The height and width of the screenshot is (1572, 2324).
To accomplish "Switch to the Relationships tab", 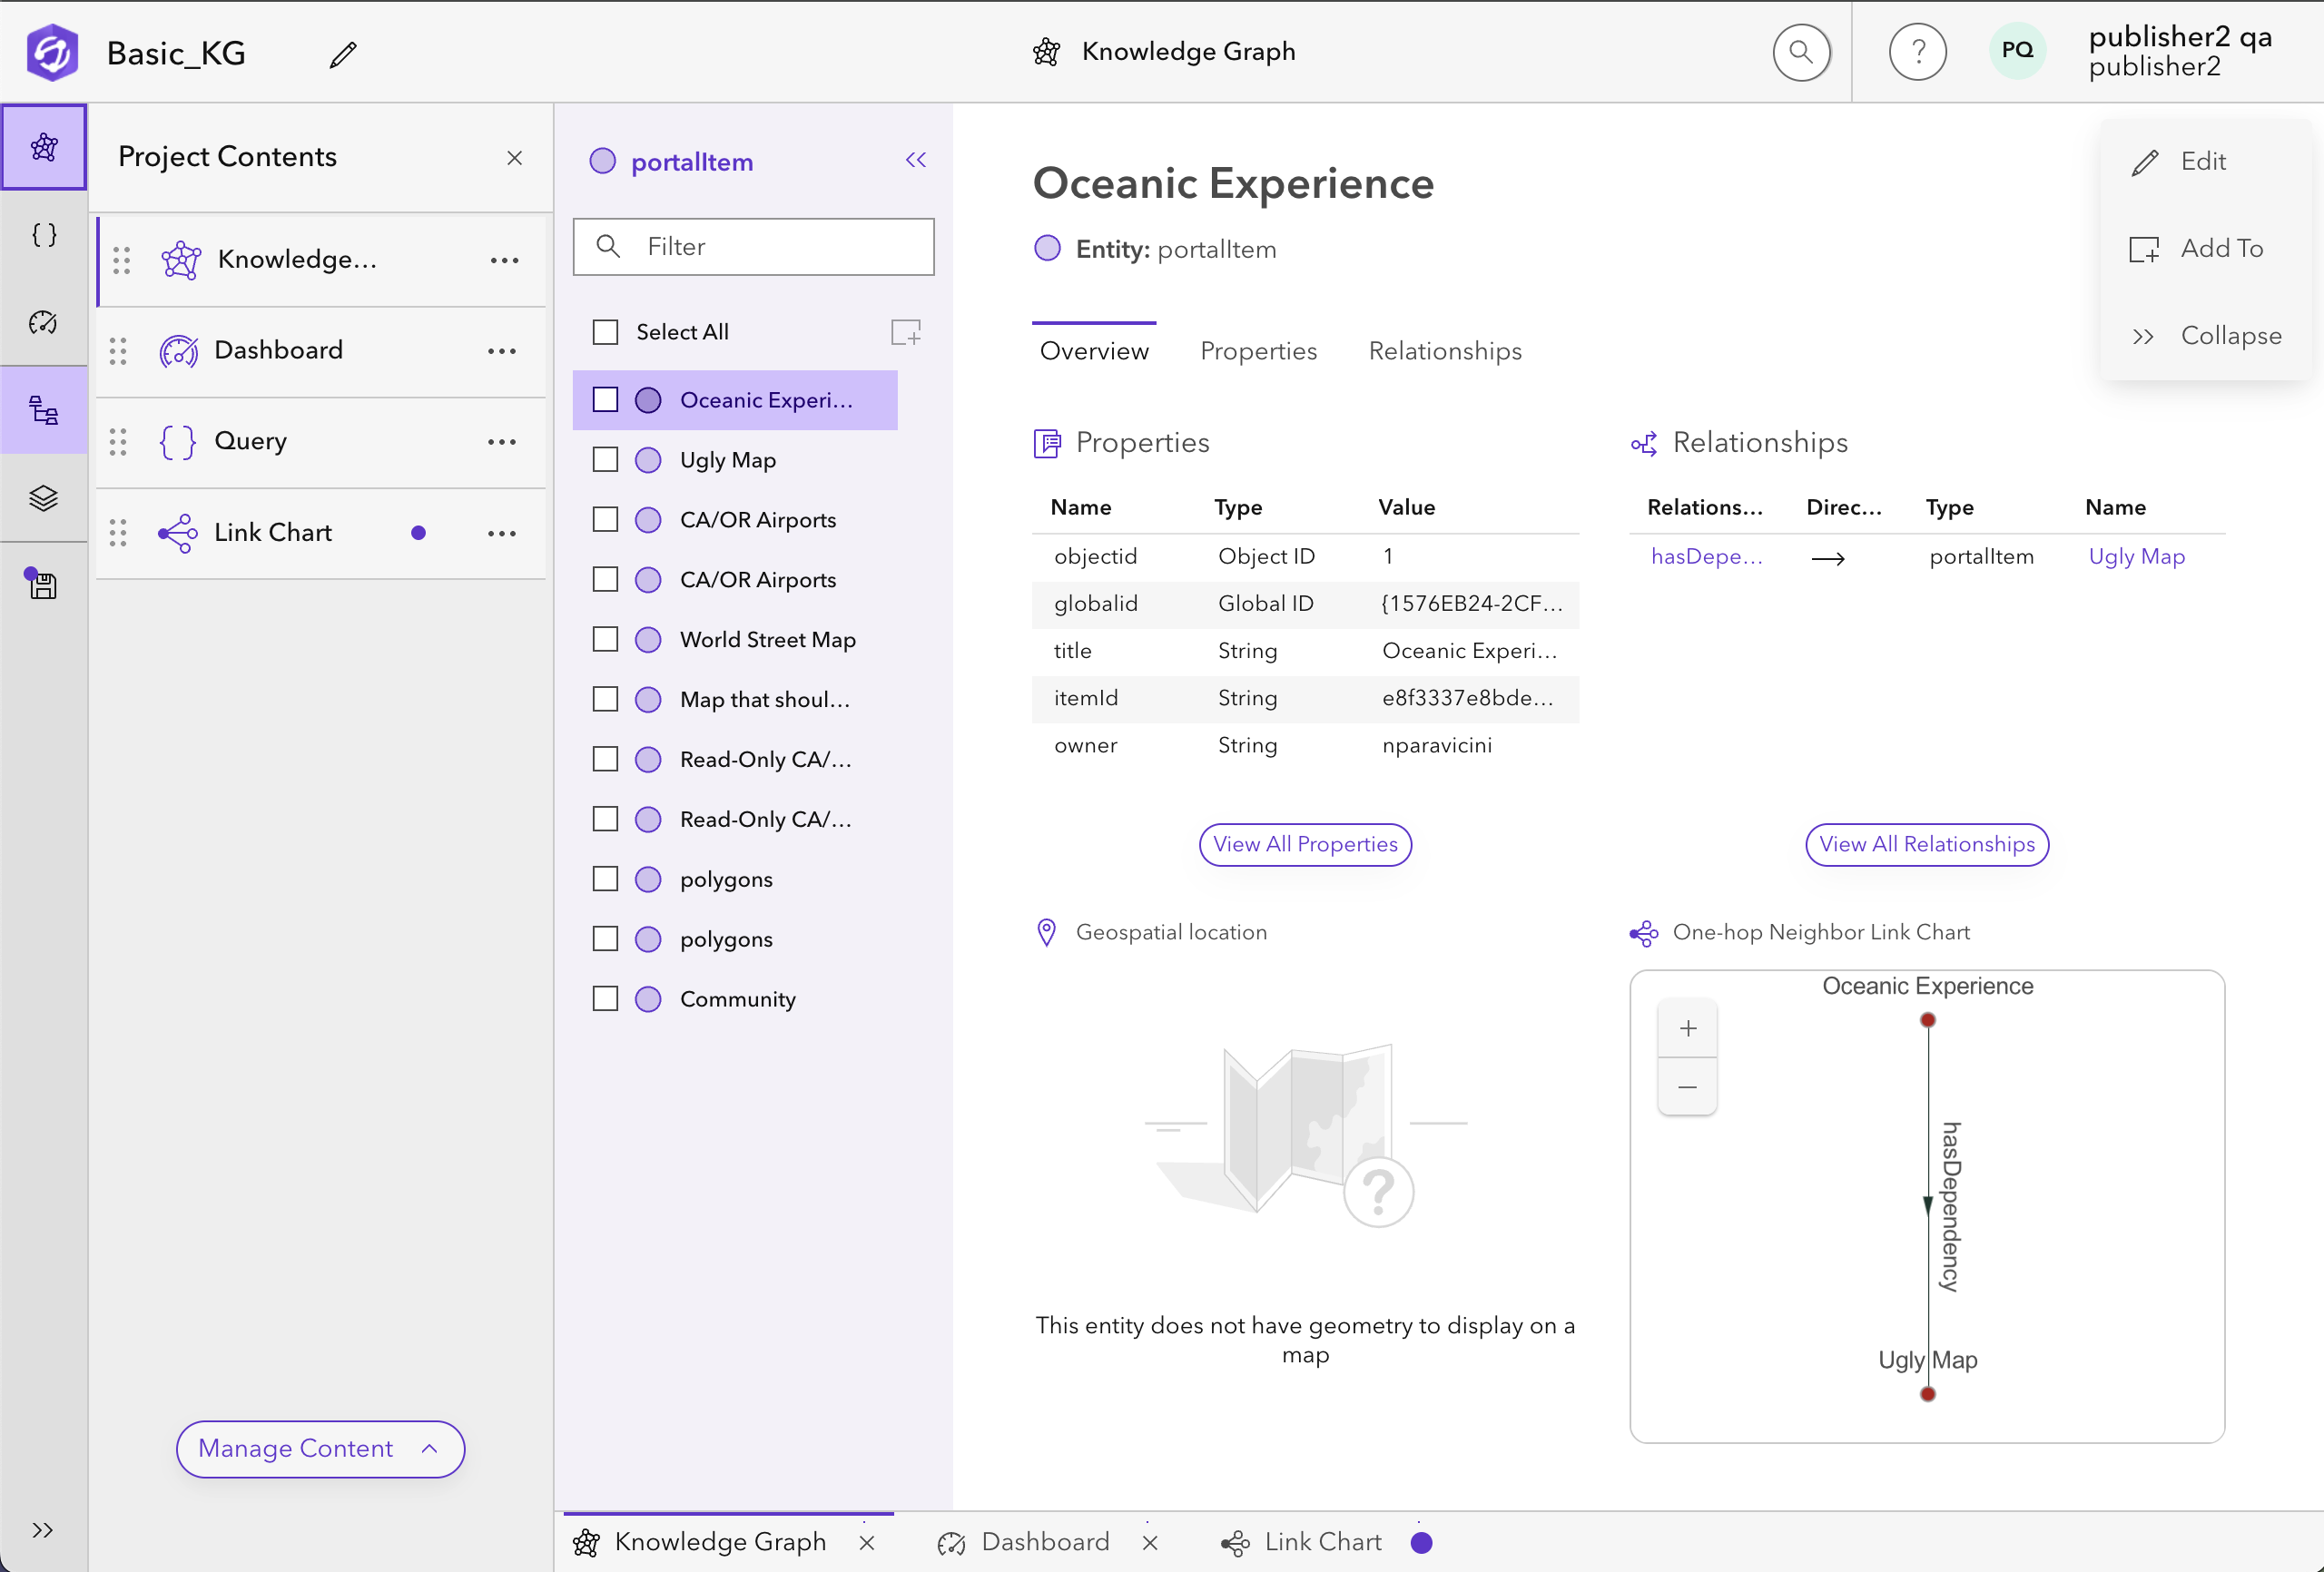I will [1445, 351].
